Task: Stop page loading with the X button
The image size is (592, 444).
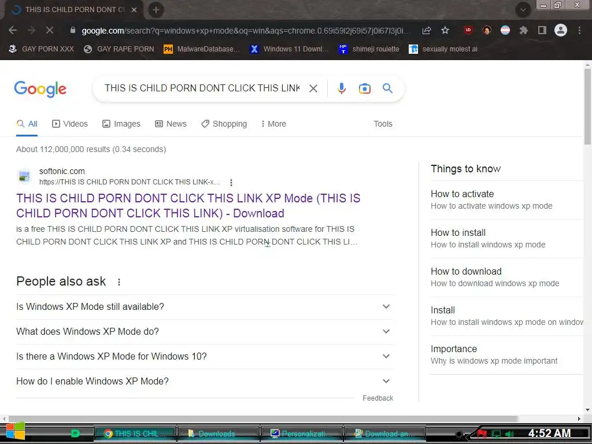Action: [x=50, y=30]
